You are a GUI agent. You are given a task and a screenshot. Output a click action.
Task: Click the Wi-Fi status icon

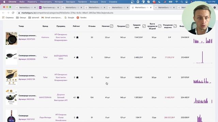[x=176, y=2]
